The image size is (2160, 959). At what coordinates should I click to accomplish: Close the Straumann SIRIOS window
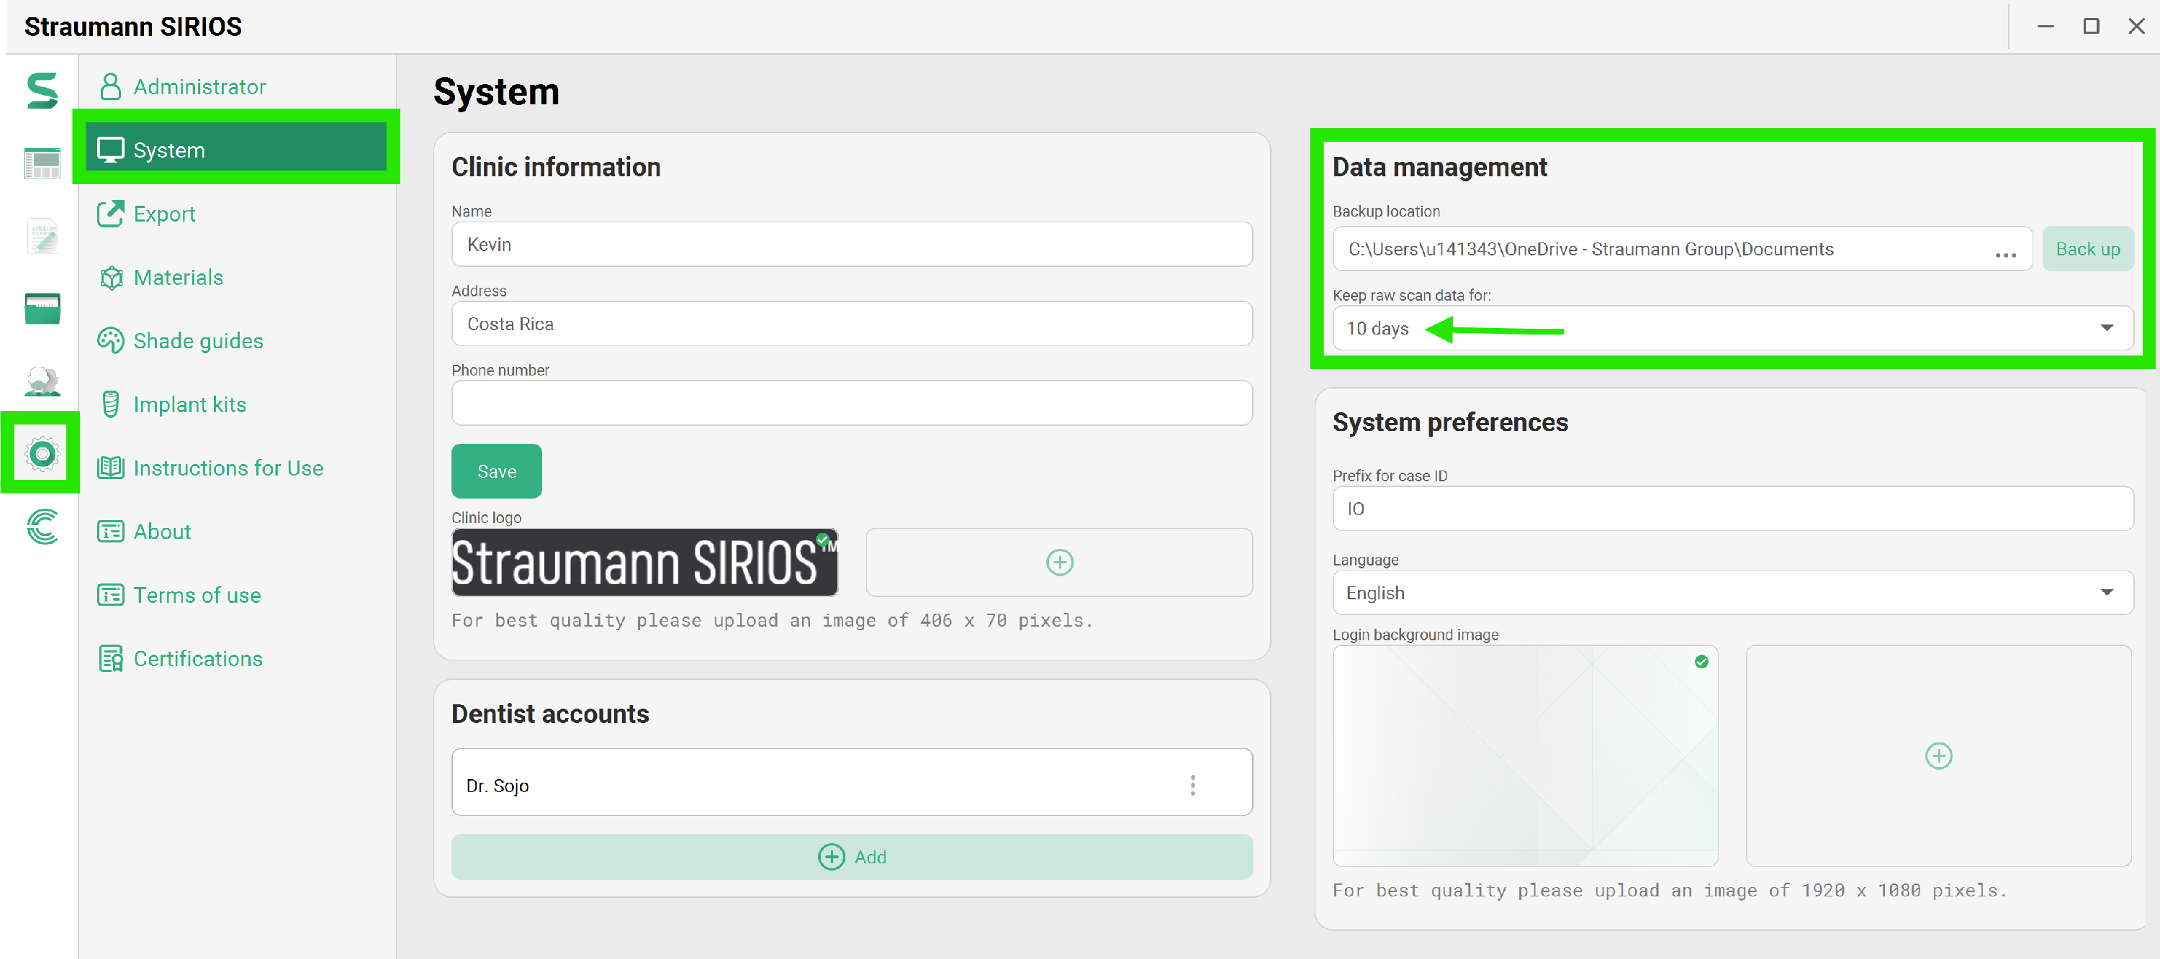click(x=2136, y=26)
